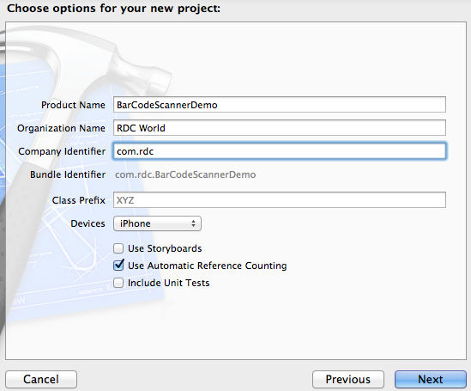
Task: Click the Choose options for your new project heading
Action: click(x=113, y=9)
